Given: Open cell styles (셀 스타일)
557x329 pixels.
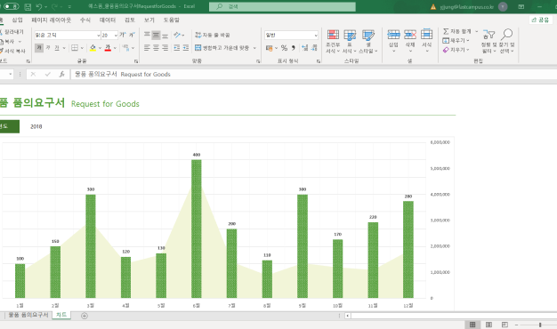Looking at the screenshot, I should [368, 42].
